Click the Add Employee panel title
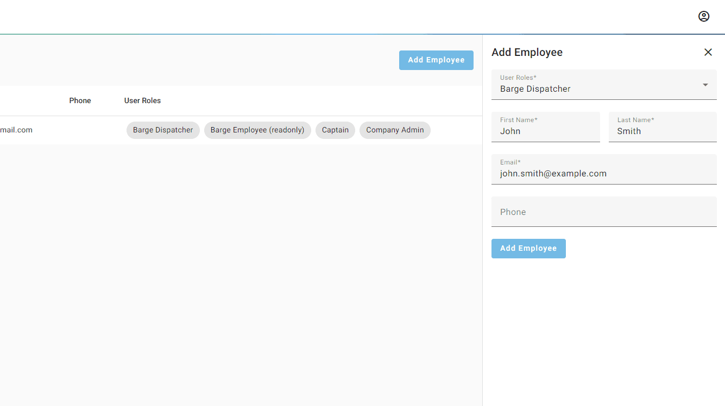Viewport: 725px width, 406px height. click(527, 53)
